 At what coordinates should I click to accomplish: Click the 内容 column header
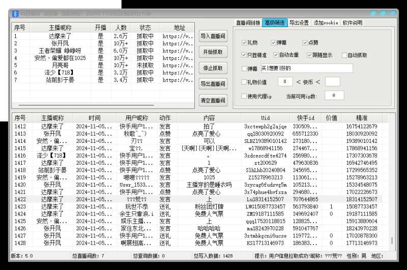point(209,118)
